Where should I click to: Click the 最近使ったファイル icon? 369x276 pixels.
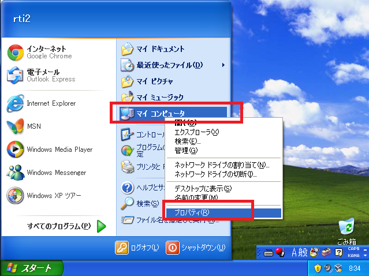pos(127,65)
